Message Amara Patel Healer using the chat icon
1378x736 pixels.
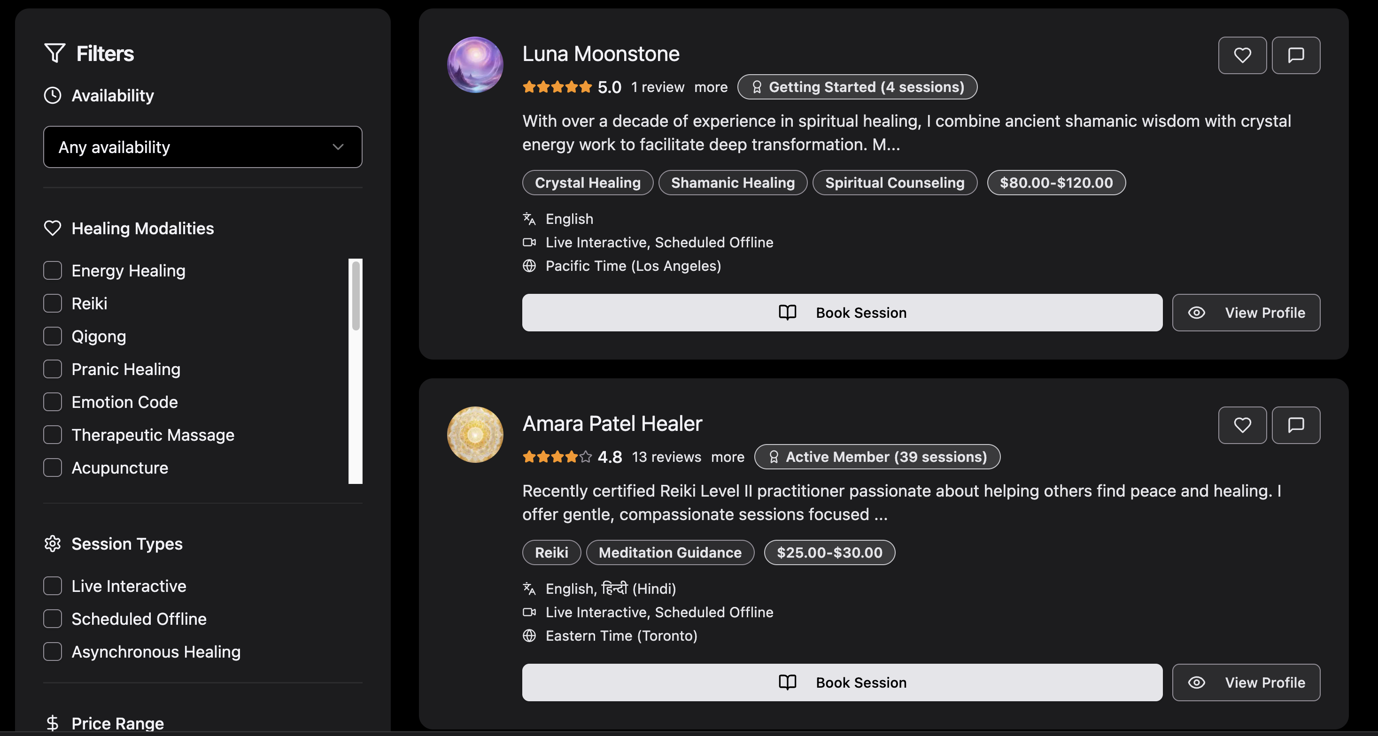coord(1296,425)
